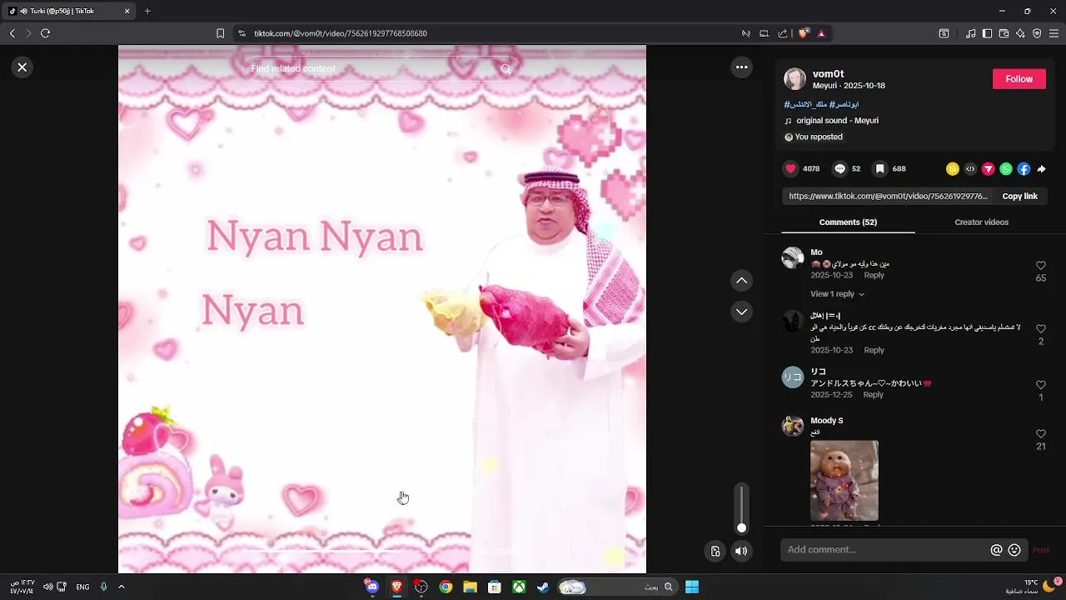Open Chrome from taskbar
This screenshot has width=1066, height=600.
pyautogui.click(x=446, y=587)
